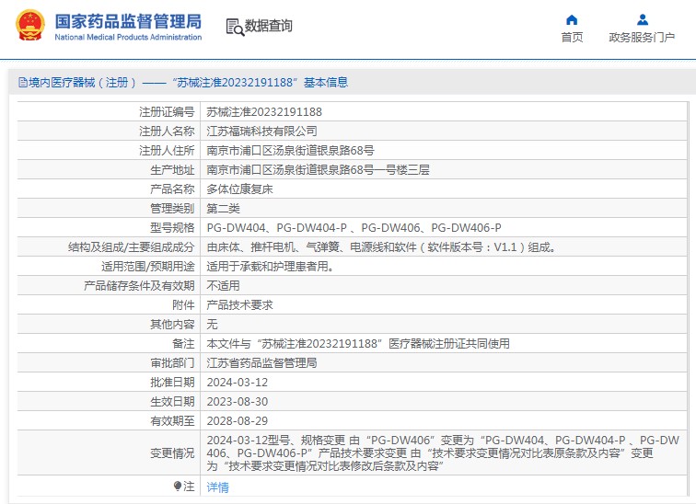
Task: Click the 型号规格 label
Action: (x=172, y=228)
